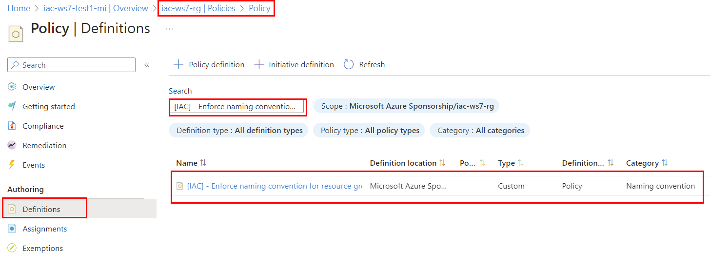Open the ellipsis more options menu

point(169,29)
